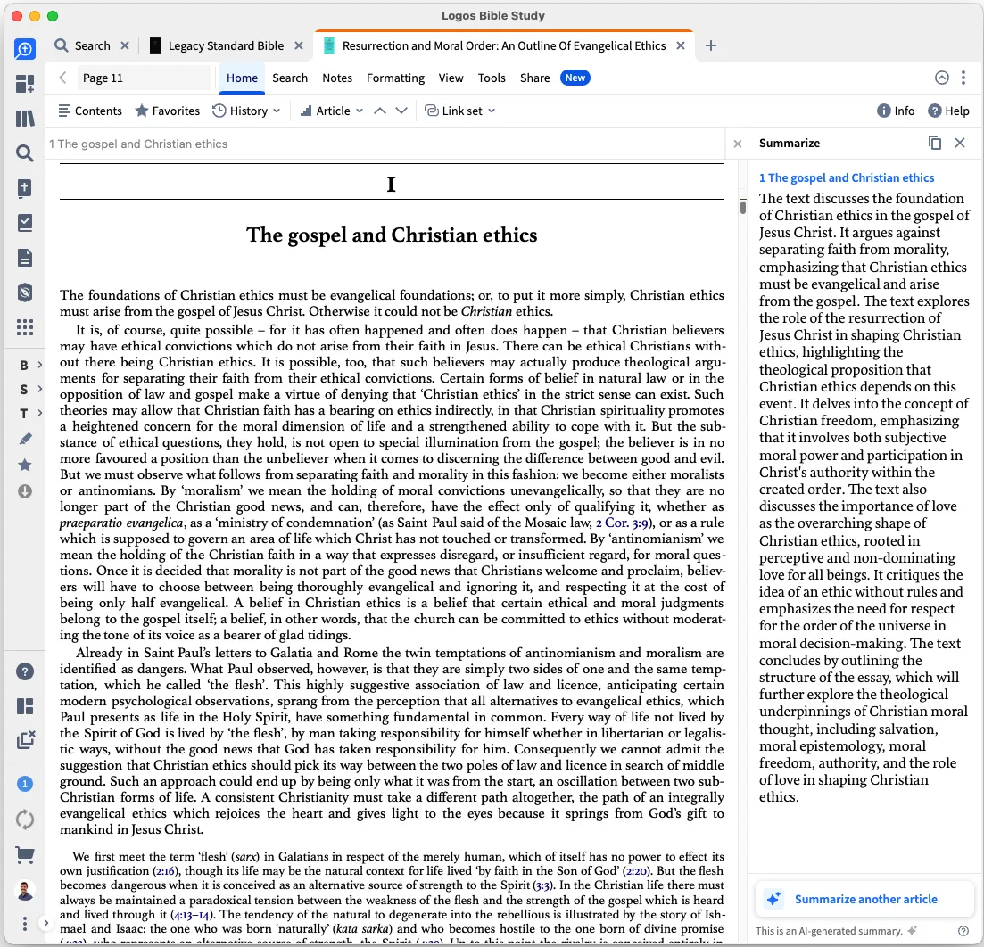Expand the Link set dropdown
The width and height of the screenshot is (984, 947).
pyautogui.click(x=460, y=111)
